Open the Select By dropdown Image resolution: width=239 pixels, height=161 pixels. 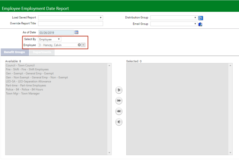(50, 39)
